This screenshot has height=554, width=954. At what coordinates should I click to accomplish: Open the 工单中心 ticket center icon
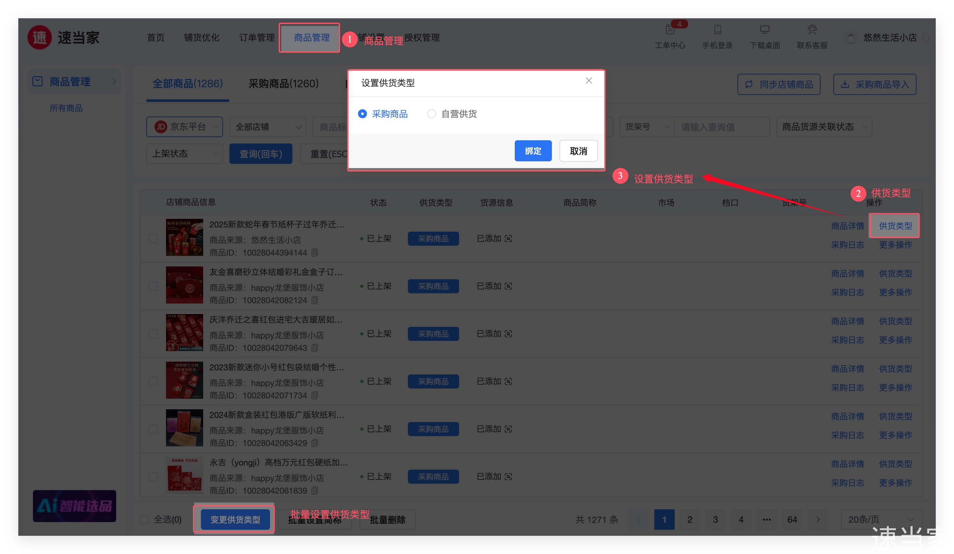tap(670, 30)
